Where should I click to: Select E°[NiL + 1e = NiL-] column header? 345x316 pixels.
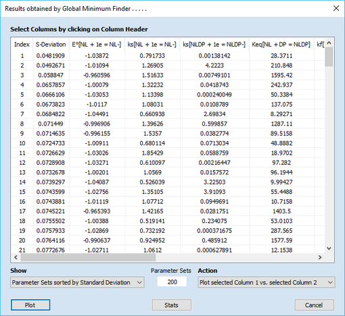point(97,45)
